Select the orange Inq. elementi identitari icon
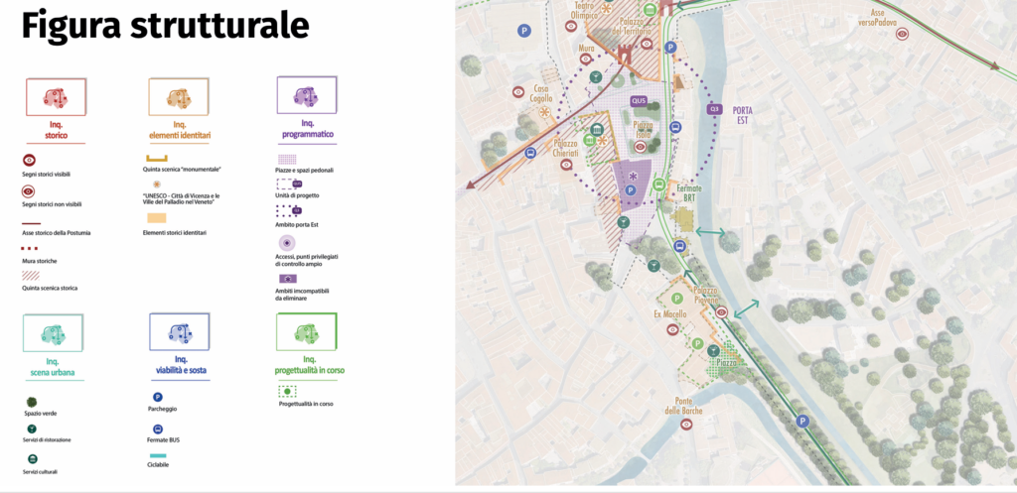The image size is (1017, 493). pos(179,97)
